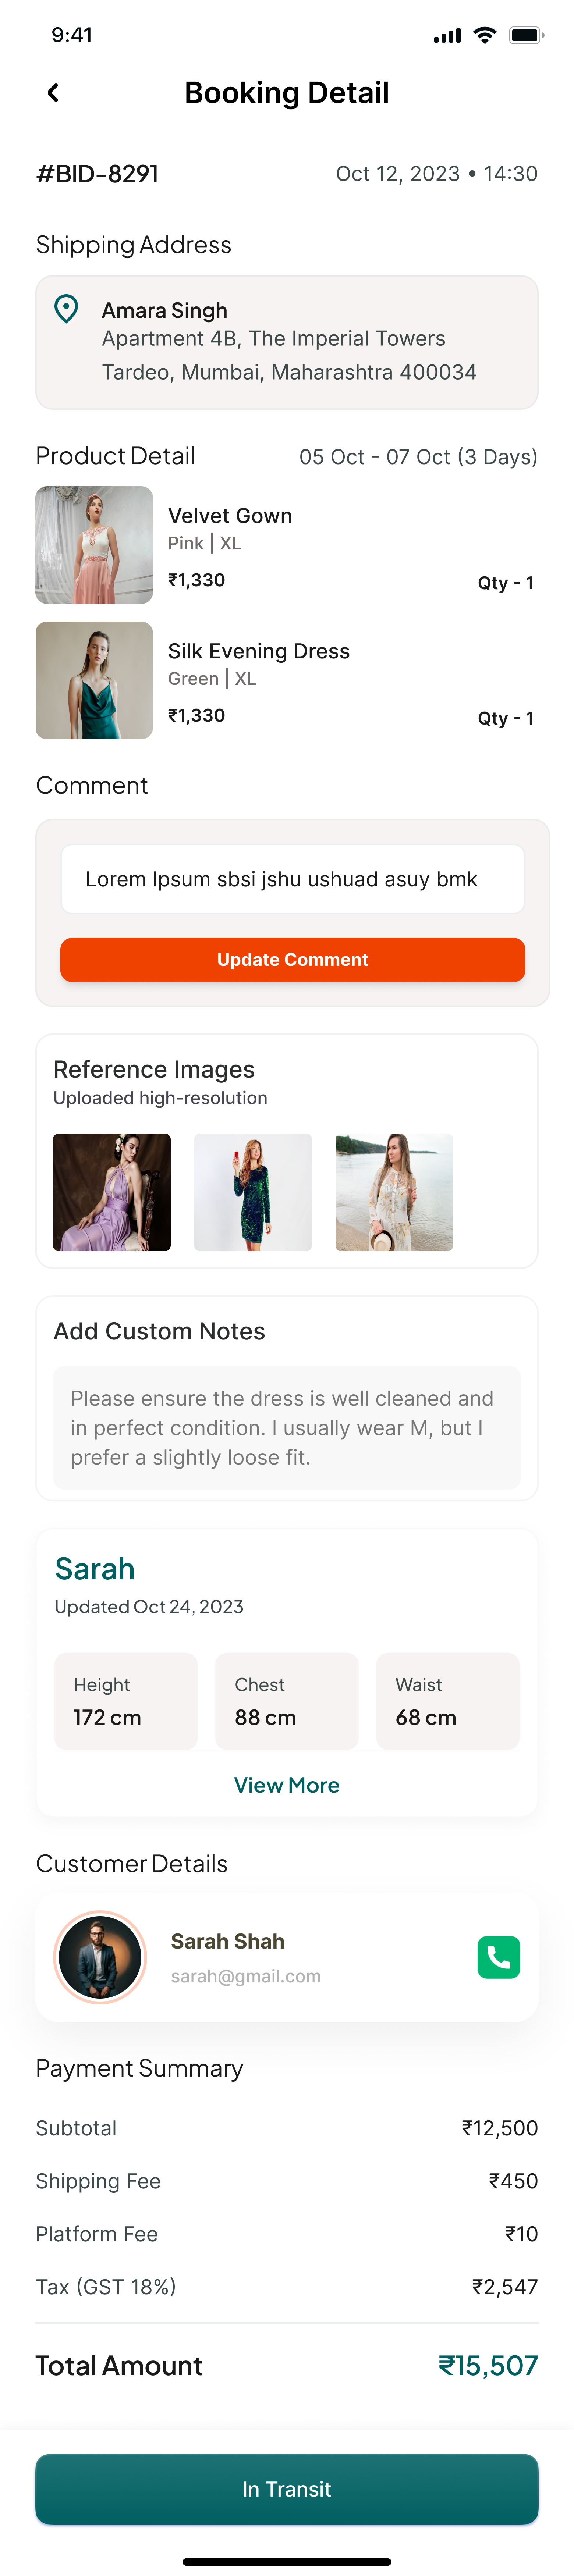Edit the Lorem Ipsum comment field
Viewport: 574px width, 2576px height.
pos(292,879)
